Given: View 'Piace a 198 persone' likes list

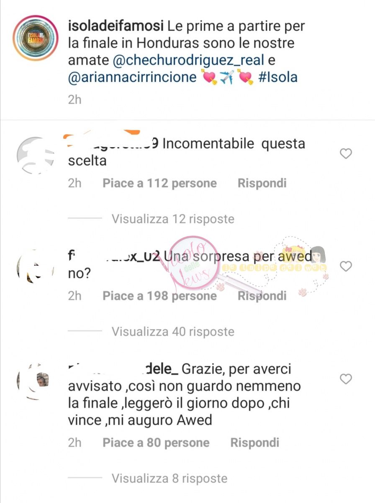Looking at the screenshot, I should (160, 296).
